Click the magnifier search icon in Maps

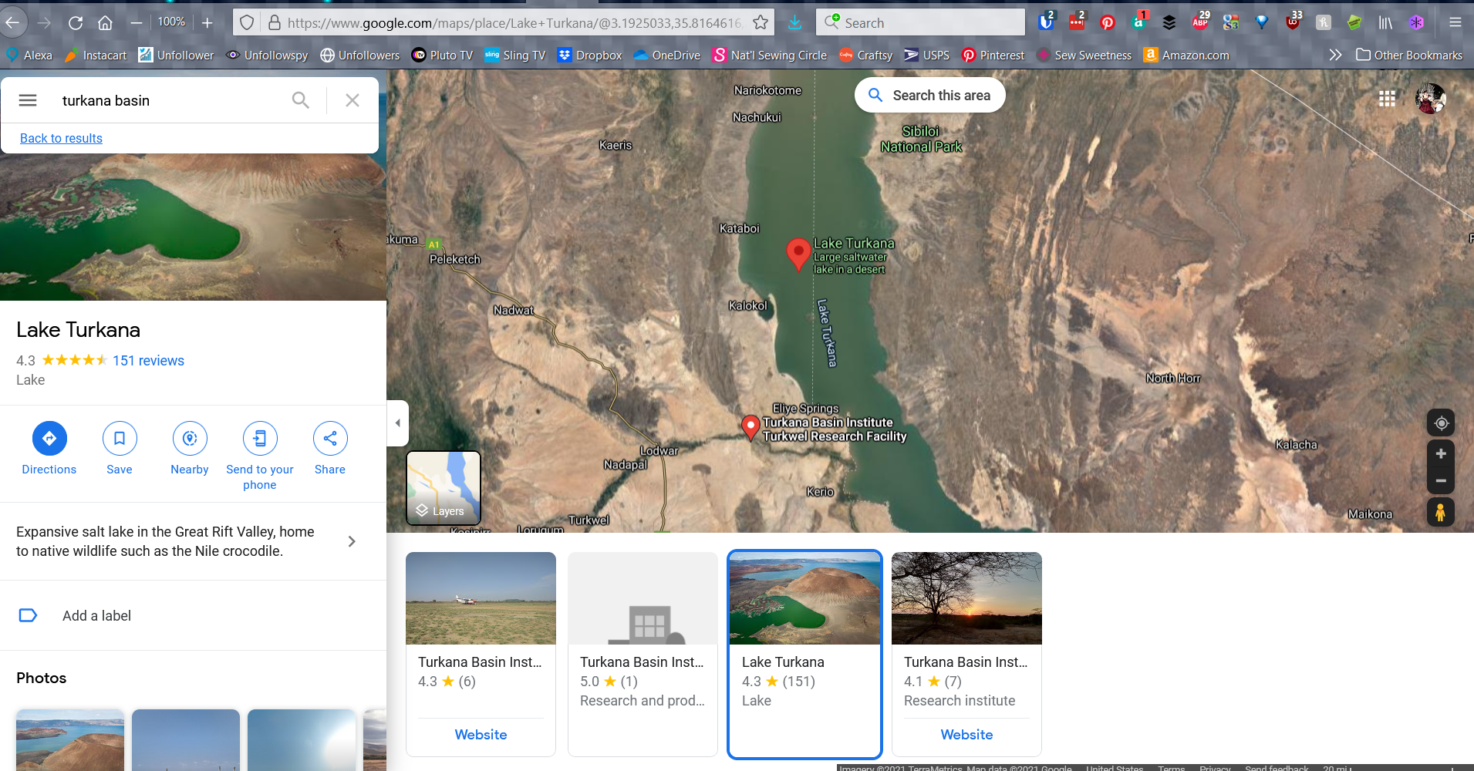pos(300,100)
